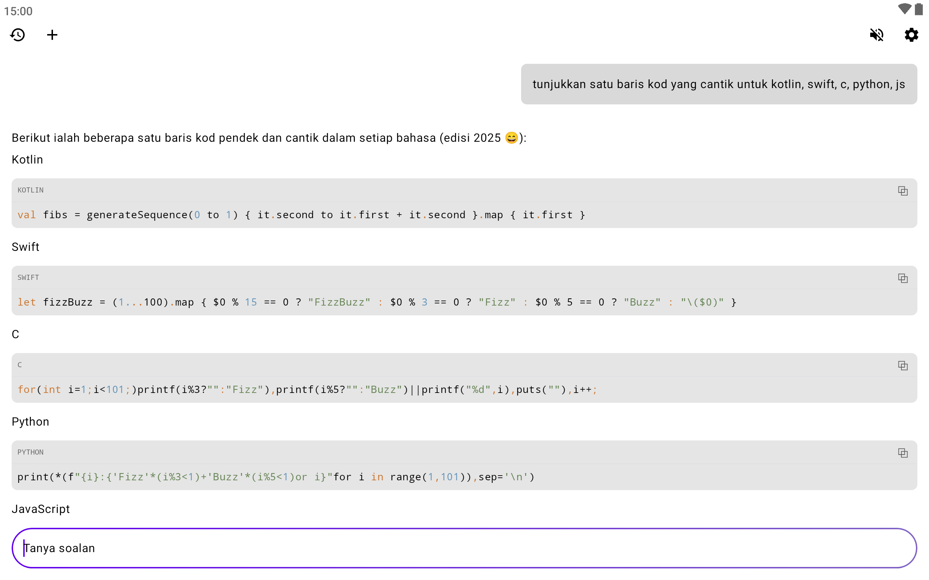Click the JavaScript section heading
Screen dimensions: 929x580
click(41, 509)
